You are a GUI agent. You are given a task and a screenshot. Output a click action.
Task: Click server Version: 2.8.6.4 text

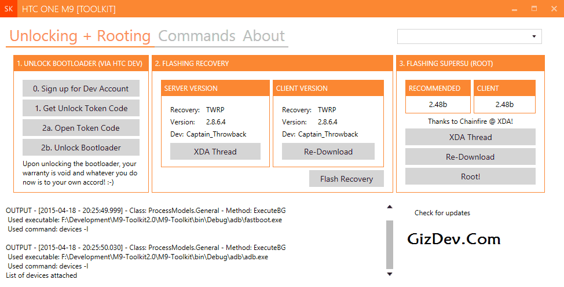click(x=198, y=122)
